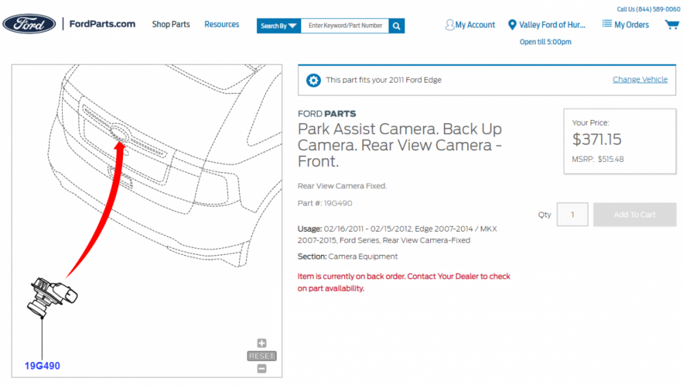Open the shopping cart

(671, 25)
